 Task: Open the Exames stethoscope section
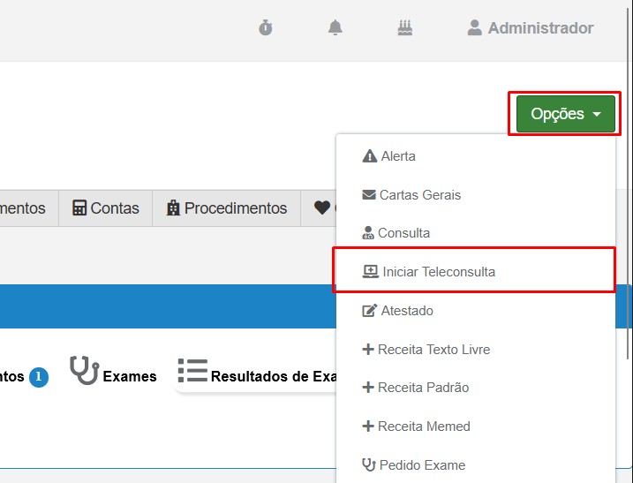(x=113, y=374)
